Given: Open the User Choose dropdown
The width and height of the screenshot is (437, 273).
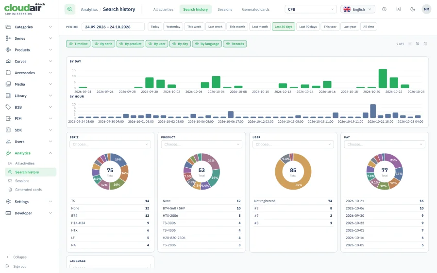Looking at the screenshot, I should tap(293, 144).
